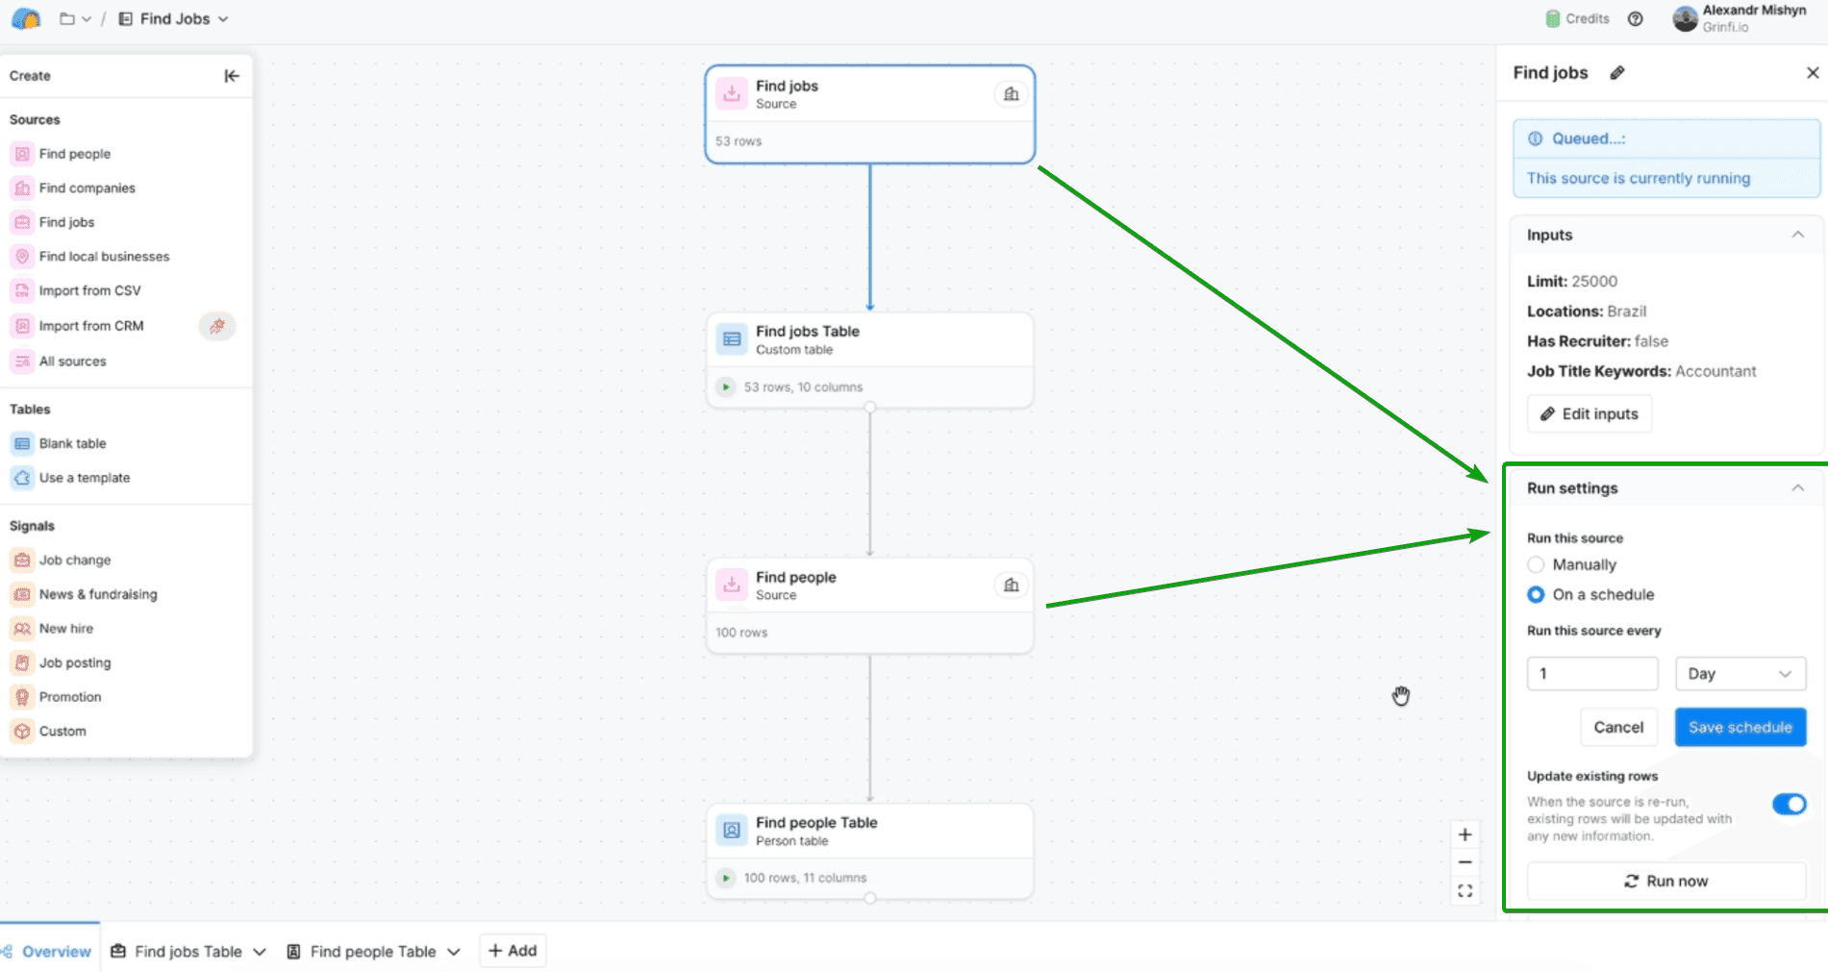Toggle the Update existing rows switch

1789,804
